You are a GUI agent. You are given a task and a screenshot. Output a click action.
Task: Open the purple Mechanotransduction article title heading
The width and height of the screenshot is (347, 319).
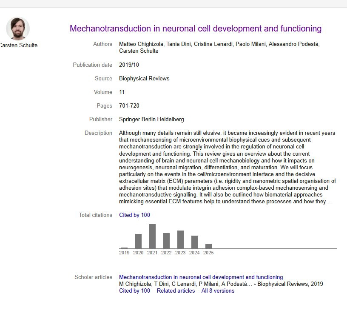click(x=195, y=29)
